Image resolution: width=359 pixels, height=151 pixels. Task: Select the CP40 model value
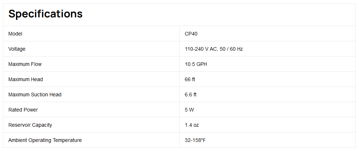(191, 34)
